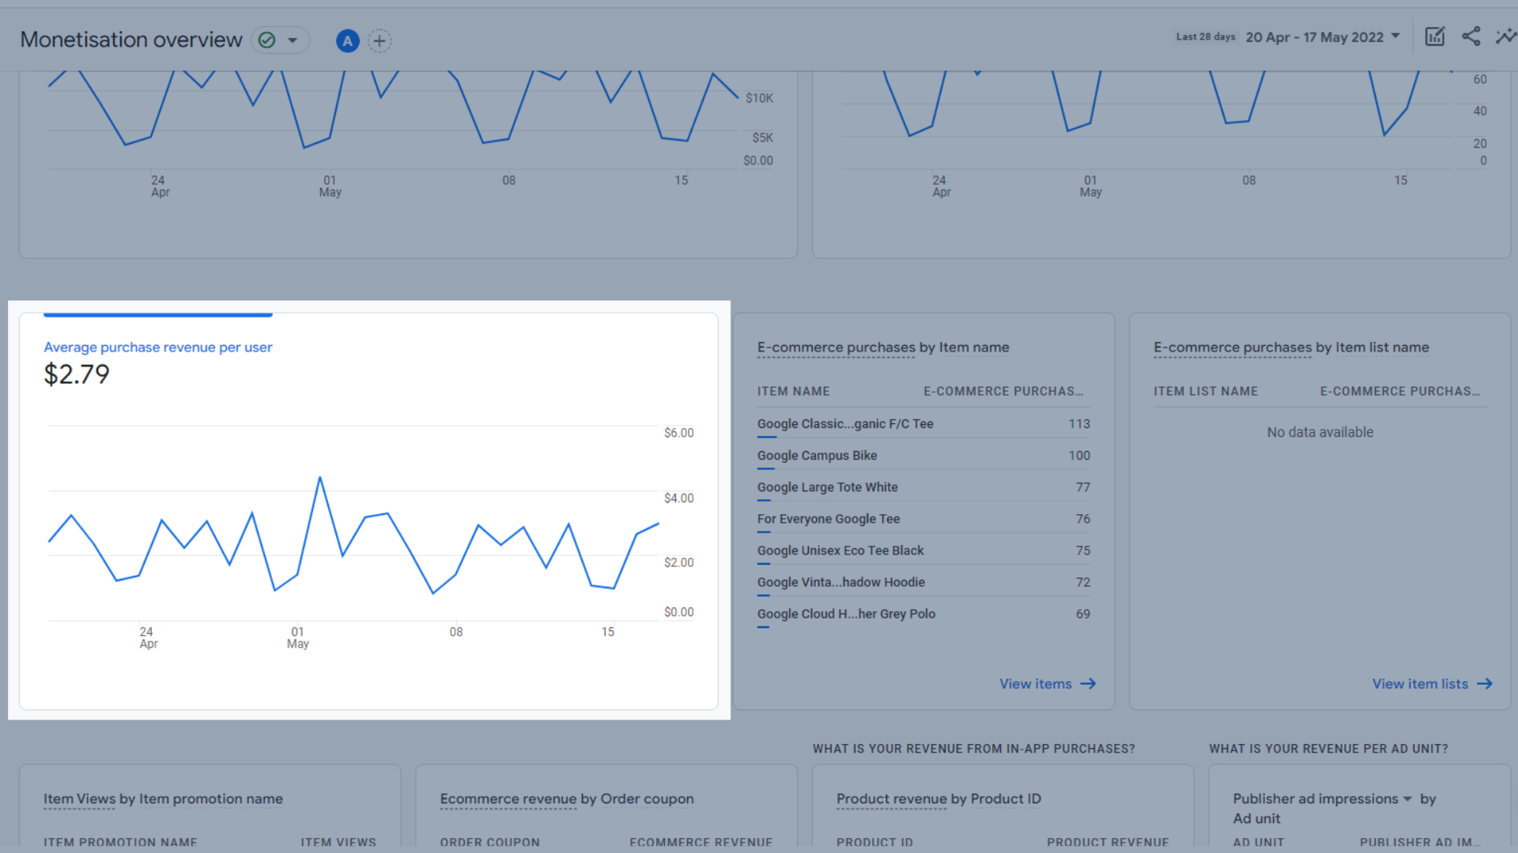Select Average purchase revenue per user tab
Image resolution: width=1518 pixels, height=853 pixels.
point(158,348)
